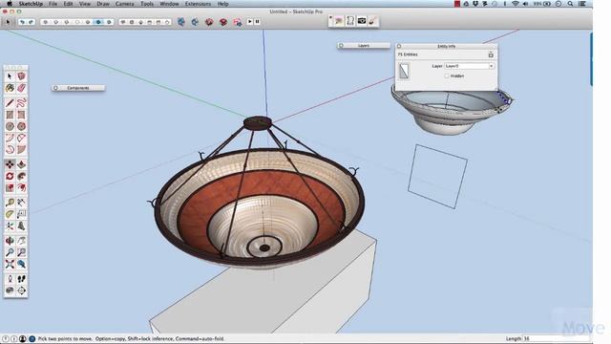611x344 pixels.
Task: Choose the Protractor tool
Action: point(10,214)
